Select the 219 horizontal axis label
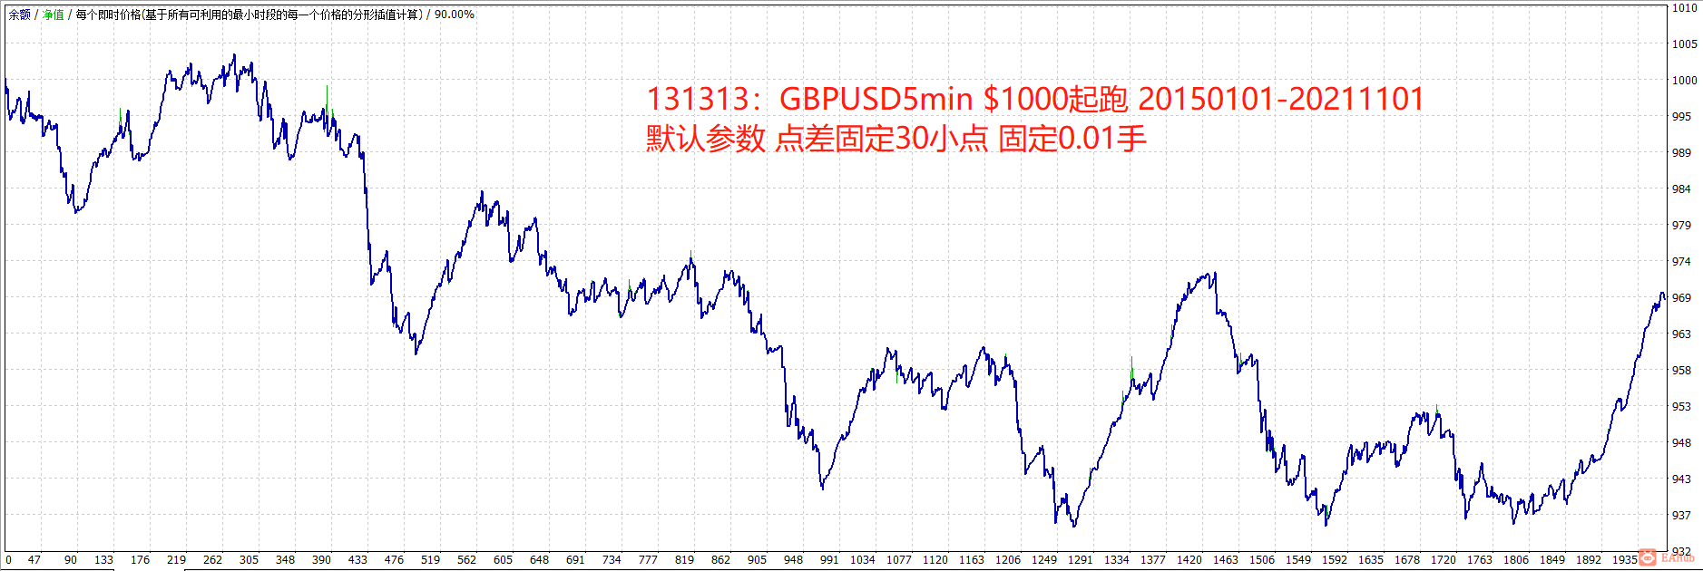The image size is (1703, 571). point(177,560)
